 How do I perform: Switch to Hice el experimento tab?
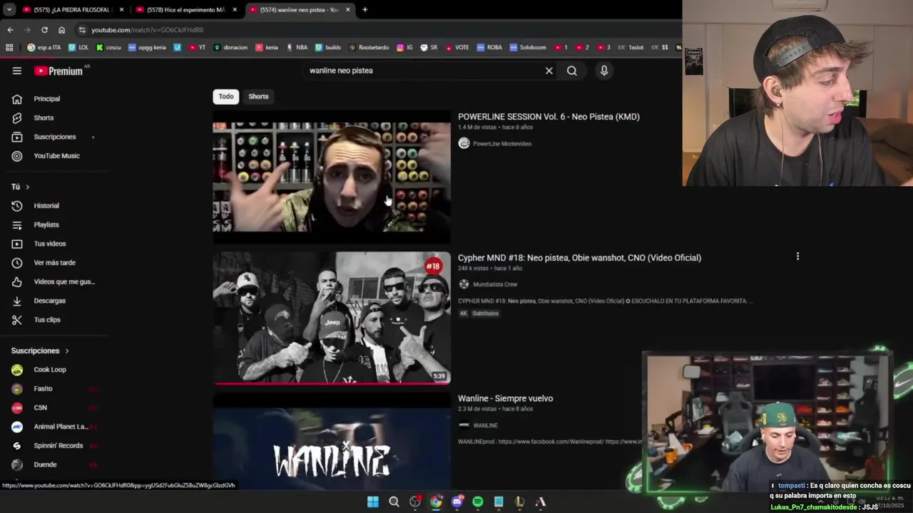(x=185, y=10)
